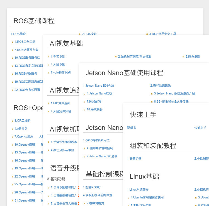The image size is (209, 206).
Task: Open the 4.语音播报模块简介 link
Action: tap(64, 195)
